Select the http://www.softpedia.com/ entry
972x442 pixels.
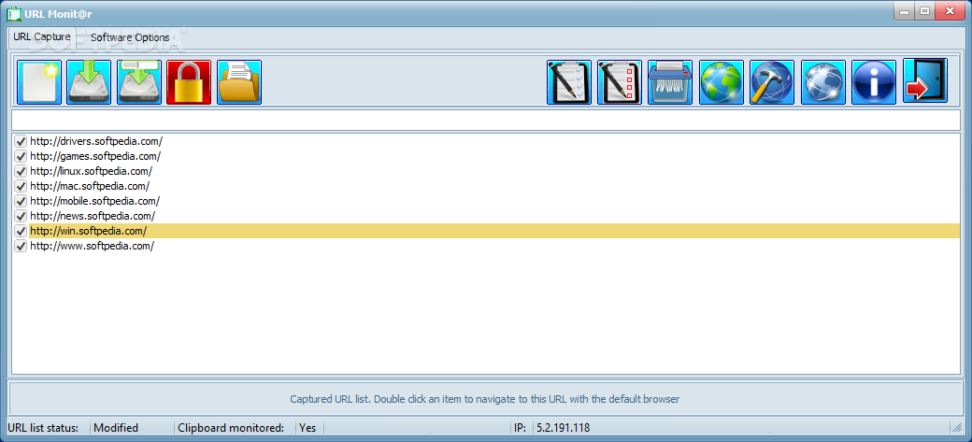click(x=92, y=246)
